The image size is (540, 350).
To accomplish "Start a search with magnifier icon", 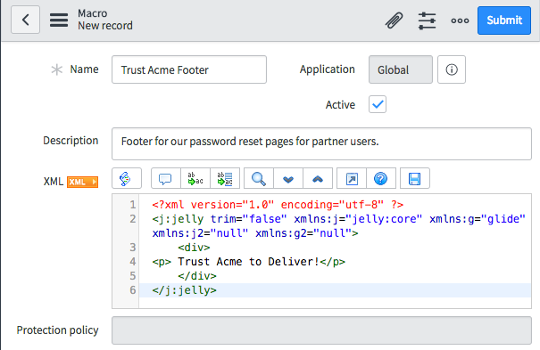I will (x=259, y=178).
